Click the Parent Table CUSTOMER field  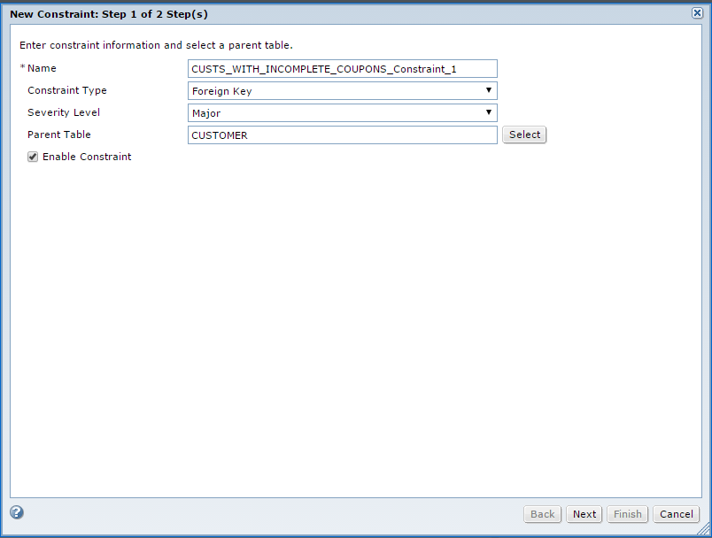[x=343, y=135]
